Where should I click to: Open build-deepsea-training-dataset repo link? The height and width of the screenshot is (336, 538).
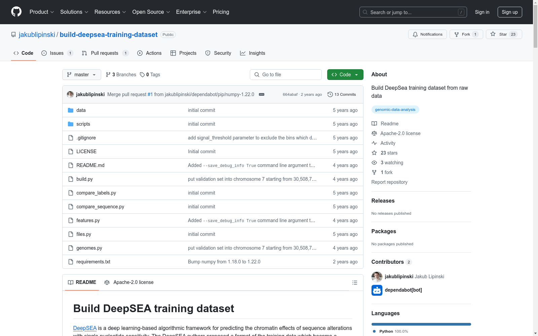tap(109, 35)
